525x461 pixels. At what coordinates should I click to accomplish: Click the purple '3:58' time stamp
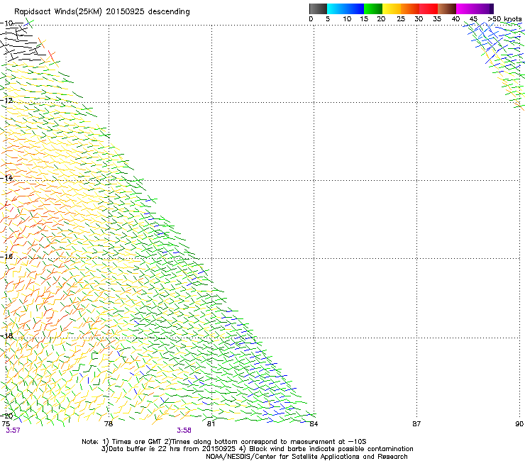(184, 431)
